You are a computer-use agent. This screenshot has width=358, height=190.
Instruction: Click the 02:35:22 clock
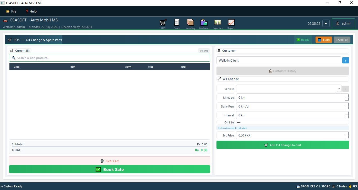click(314, 23)
